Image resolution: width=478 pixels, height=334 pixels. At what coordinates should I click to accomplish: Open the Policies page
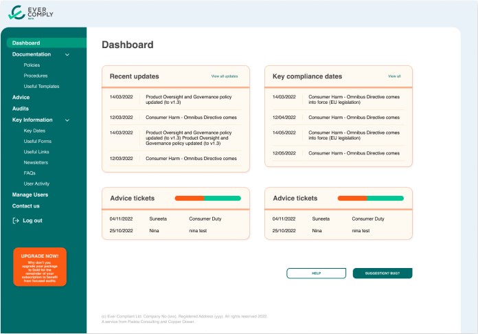[32, 65]
